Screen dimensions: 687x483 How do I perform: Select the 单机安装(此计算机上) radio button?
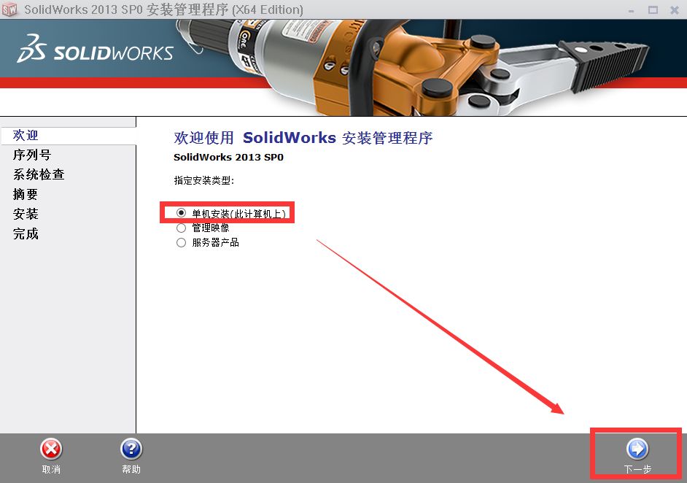(x=181, y=212)
